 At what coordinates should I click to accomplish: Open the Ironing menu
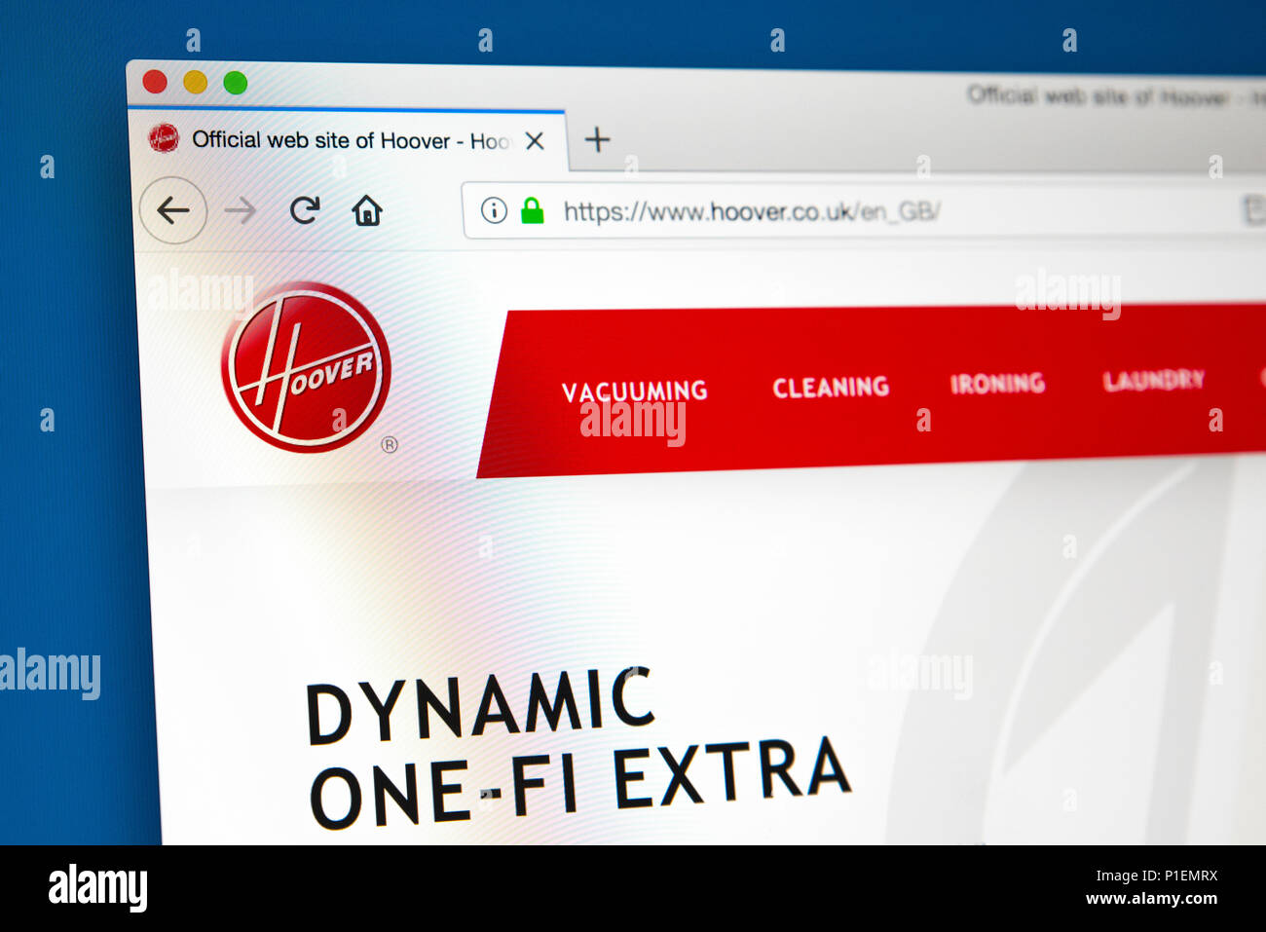[997, 384]
